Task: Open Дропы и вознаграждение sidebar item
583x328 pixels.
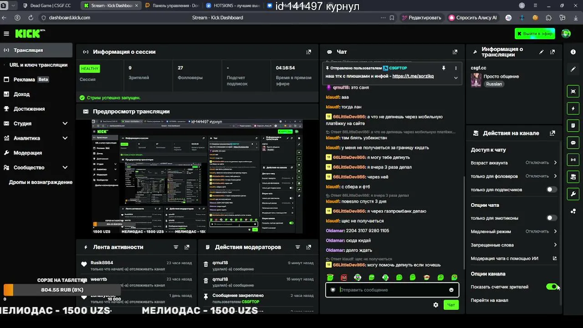Action: point(41,182)
